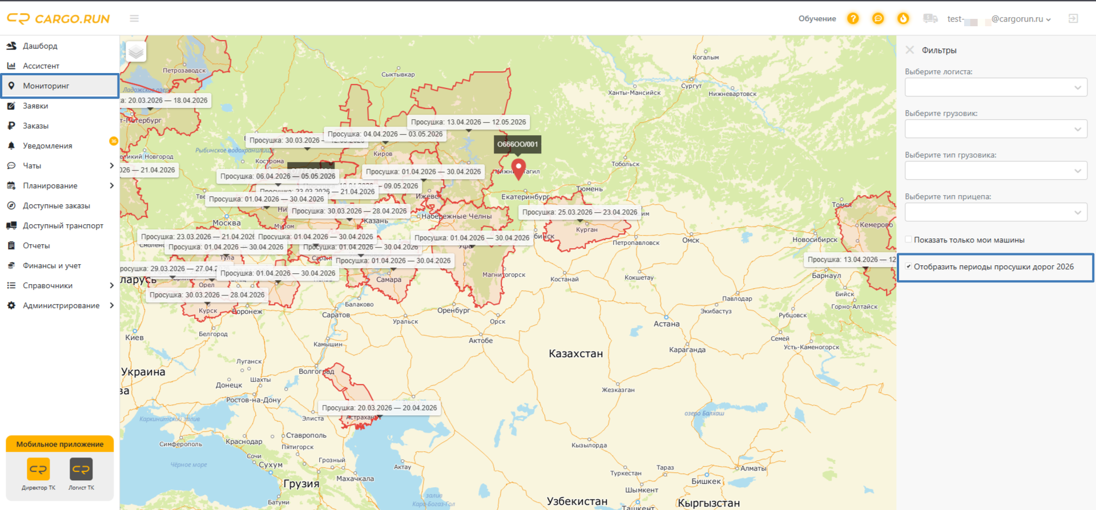Open Логист ТК mobile app icon
Viewport: 1096px width, 510px height.
(x=81, y=469)
